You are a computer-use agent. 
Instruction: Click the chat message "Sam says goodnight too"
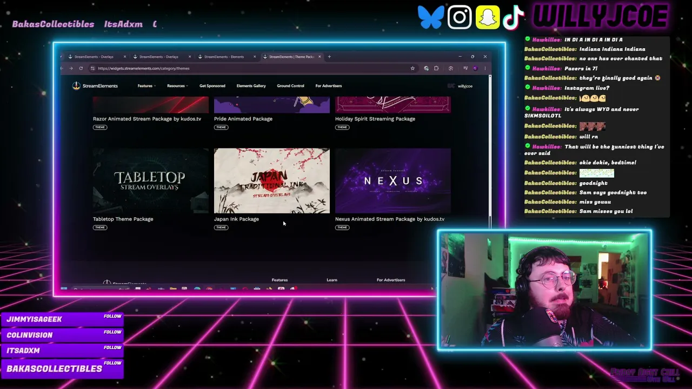coord(613,192)
